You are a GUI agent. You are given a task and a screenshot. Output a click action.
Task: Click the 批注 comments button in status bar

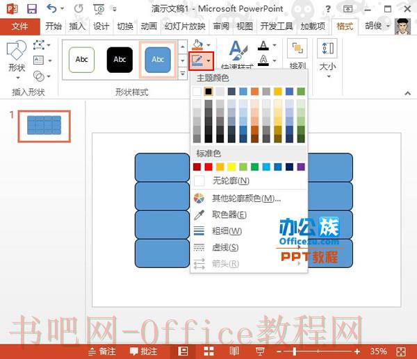(x=144, y=351)
